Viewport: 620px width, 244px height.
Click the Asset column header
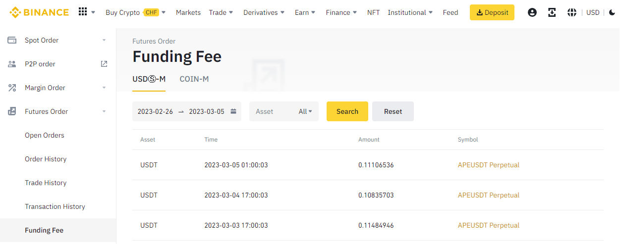(148, 140)
